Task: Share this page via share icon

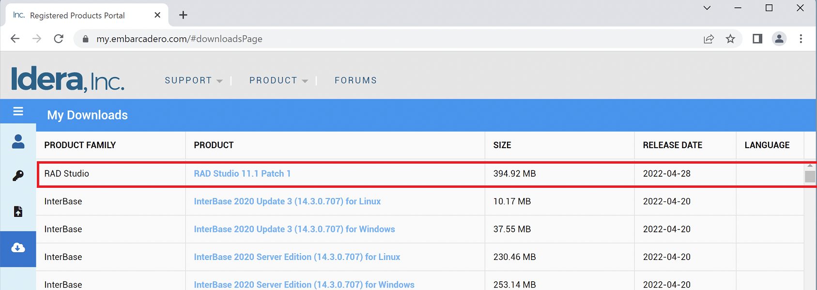Action: 709,39
